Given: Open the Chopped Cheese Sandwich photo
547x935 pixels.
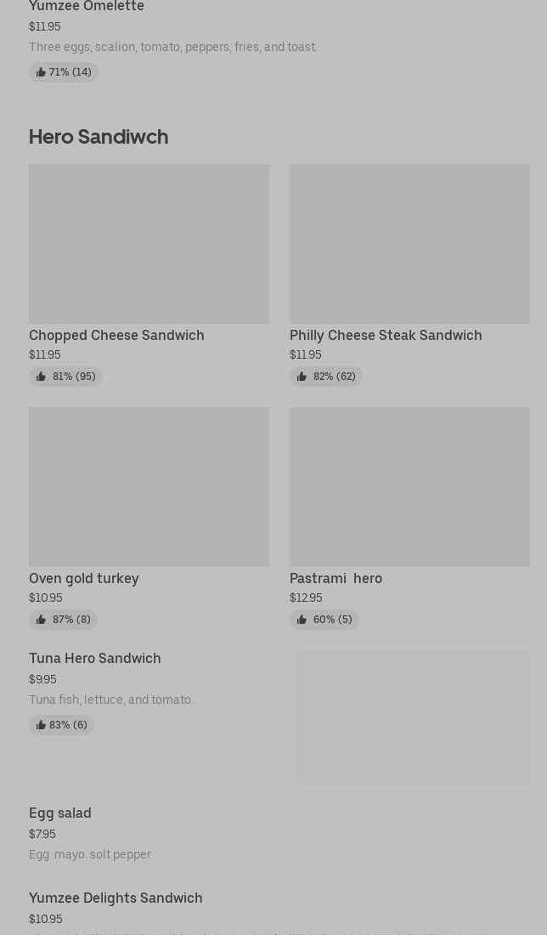Looking at the screenshot, I should [x=149, y=244].
